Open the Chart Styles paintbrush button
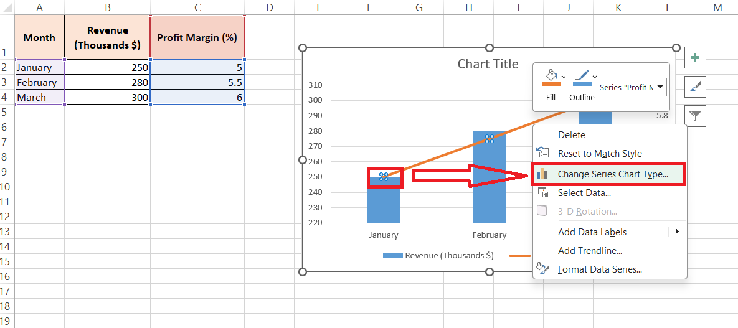This screenshot has width=738, height=328. 694,87
